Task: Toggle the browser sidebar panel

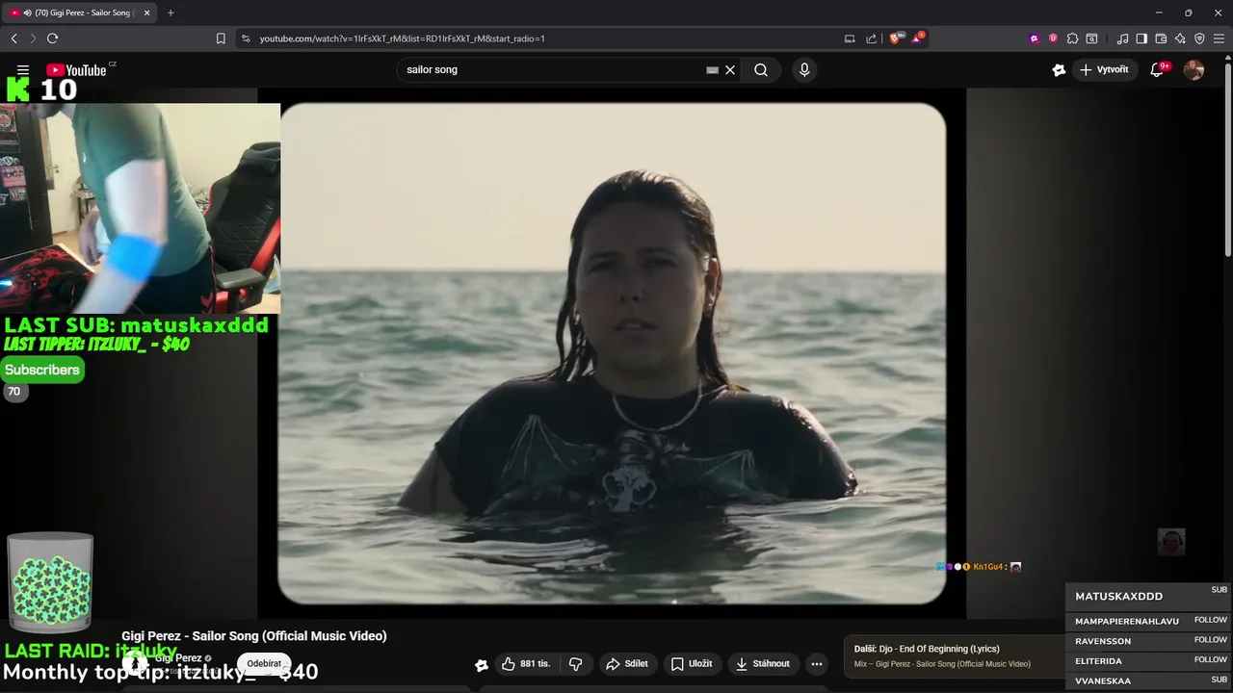Action: [x=1141, y=38]
